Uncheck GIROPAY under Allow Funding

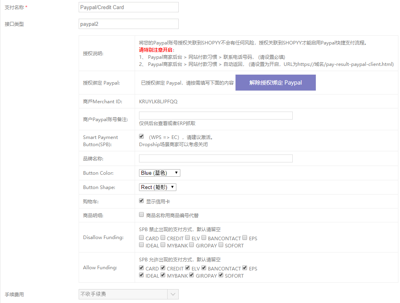191,275
